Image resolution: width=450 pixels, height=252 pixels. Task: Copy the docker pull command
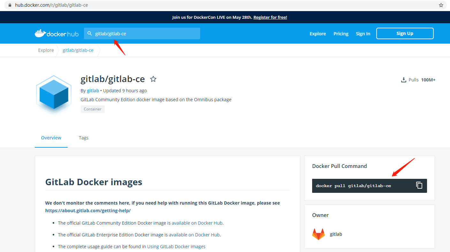click(419, 185)
